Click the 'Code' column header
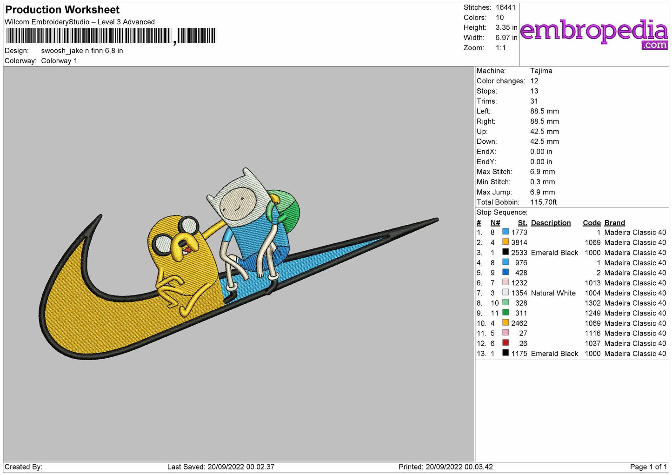The height and width of the screenshot is (475, 672). point(592,223)
